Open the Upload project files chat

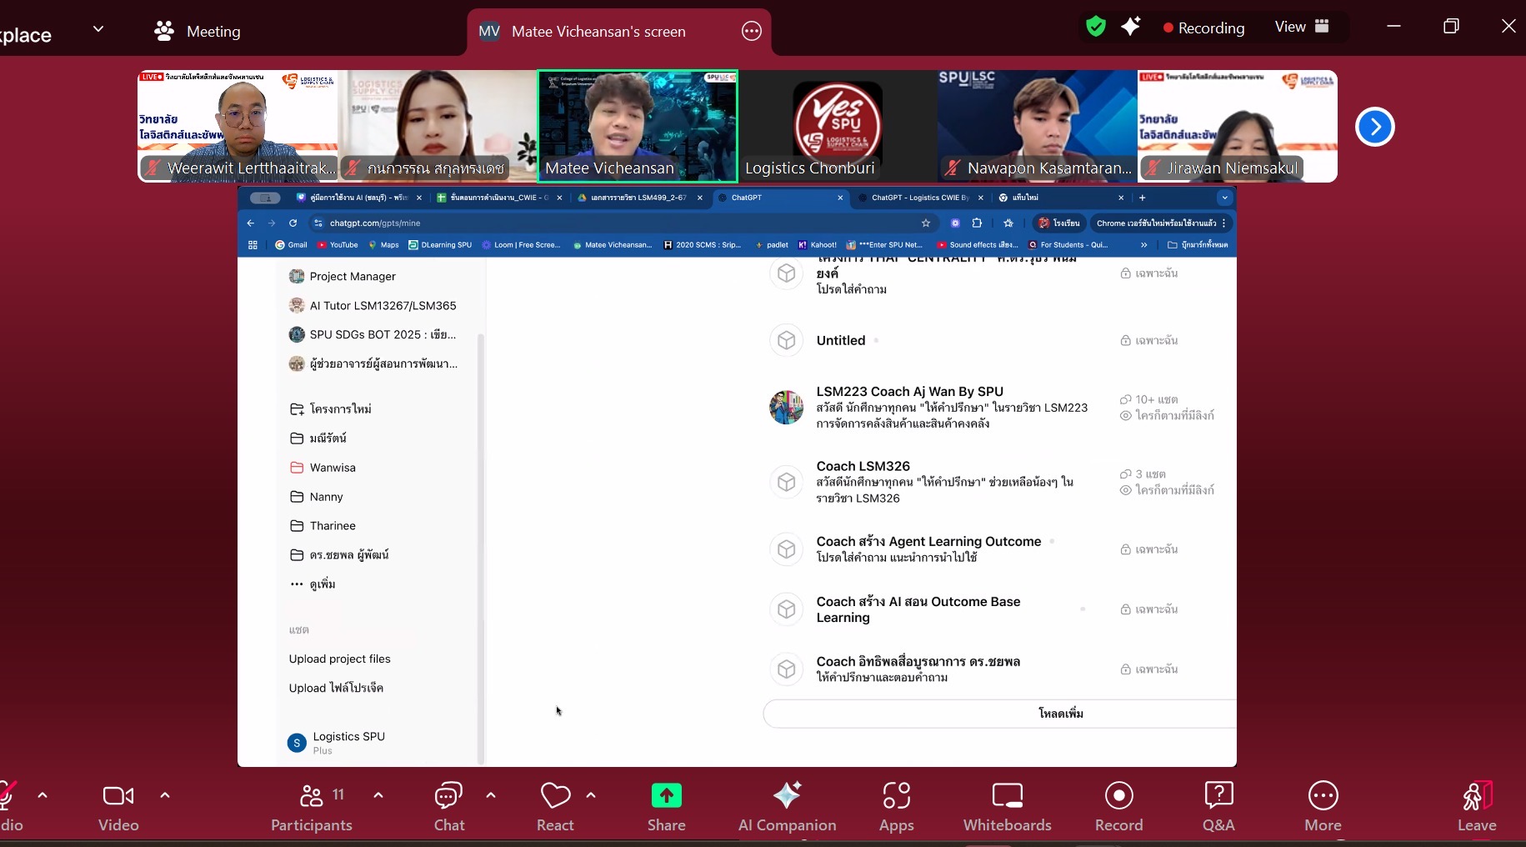coord(340,659)
